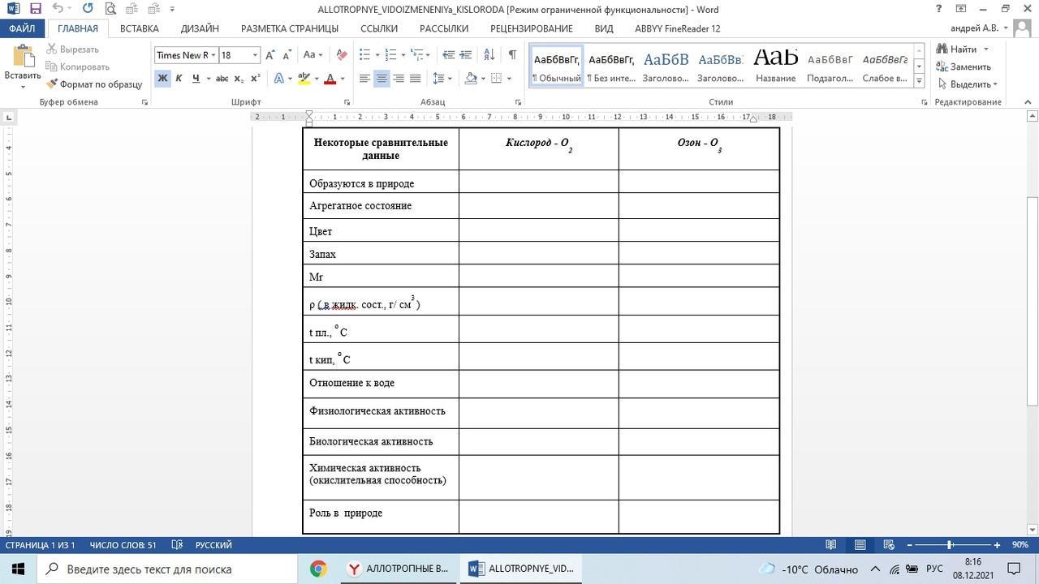Align text left
The width and height of the screenshot is (1039, 584).
[364, 79]
